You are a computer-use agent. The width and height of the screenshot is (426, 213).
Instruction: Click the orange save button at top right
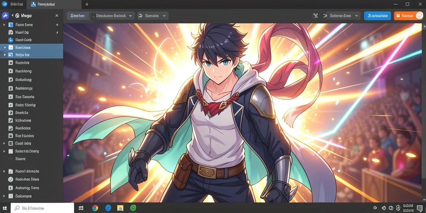pyautogui.click(x=409, y=16)
